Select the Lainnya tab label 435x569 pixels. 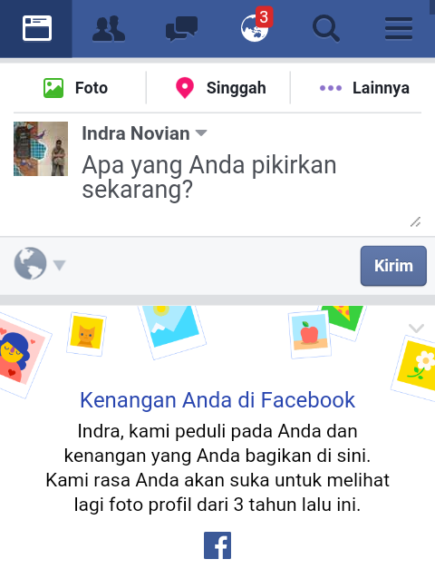click(x=381, y=88)
